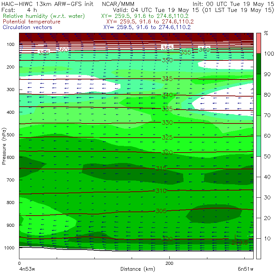This screenshot has height=276, width=276.
Task: Click the red 'L' low marker
Action: (236, 237)
